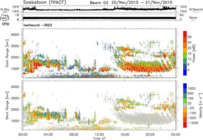Click the '3000' tick of the power panel

(15, 46)
